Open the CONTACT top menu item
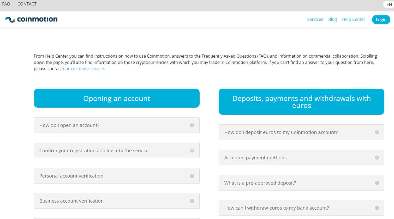Image resolution: width=394 pixels, height=219 pixels. (27, 4)
